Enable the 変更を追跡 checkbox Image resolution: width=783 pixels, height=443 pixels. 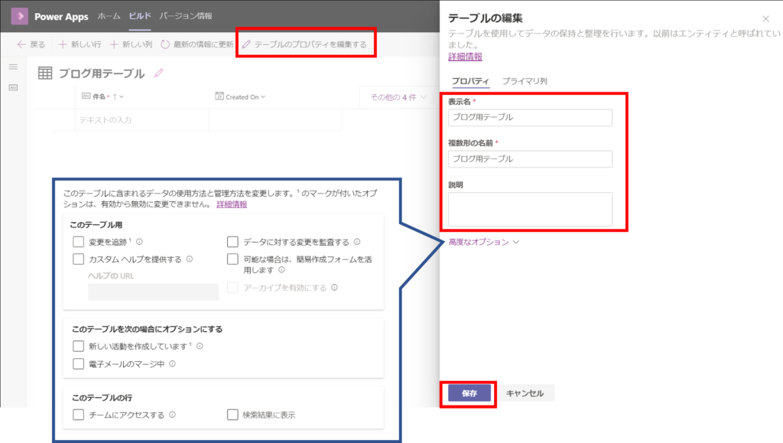pos(78,242)
